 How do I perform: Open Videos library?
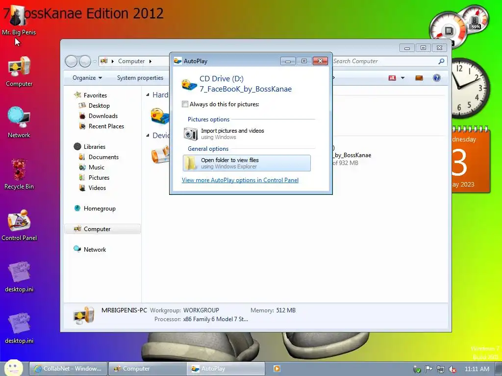pyautogui.click(x=97, y=188)
